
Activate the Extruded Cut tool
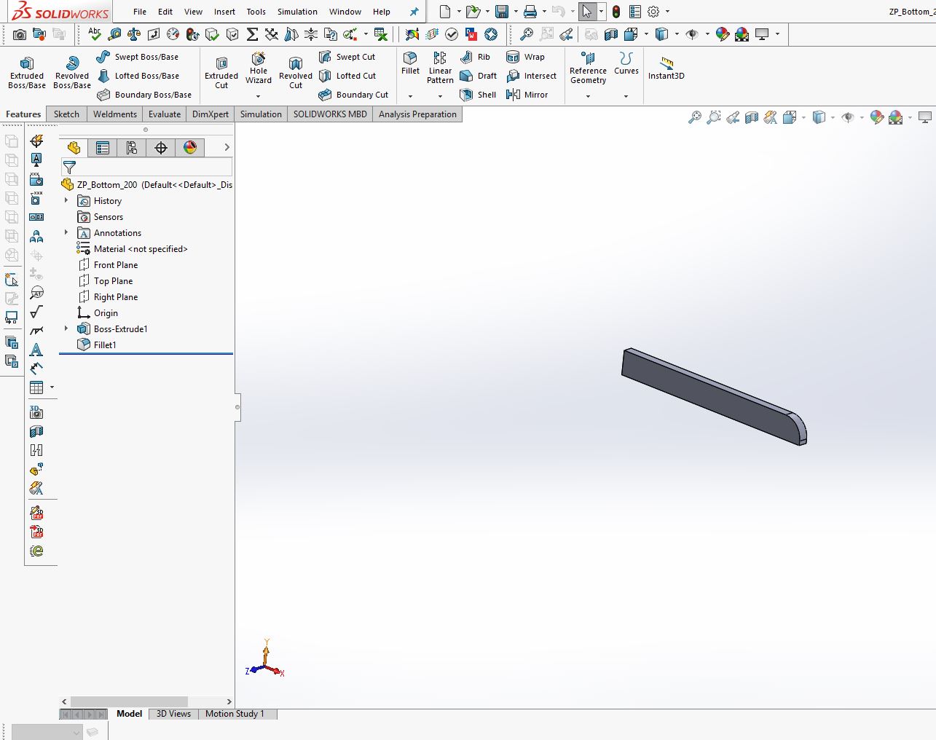(x=221, y=72)
